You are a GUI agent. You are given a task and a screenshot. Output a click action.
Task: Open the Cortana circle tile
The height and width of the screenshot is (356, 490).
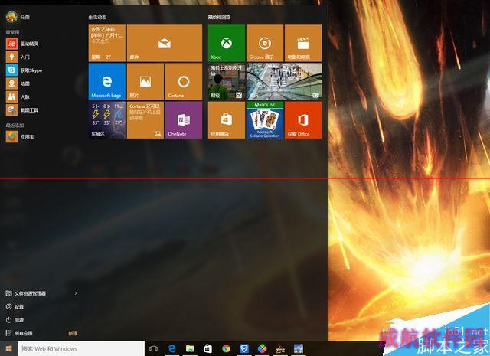click(184, 82)
